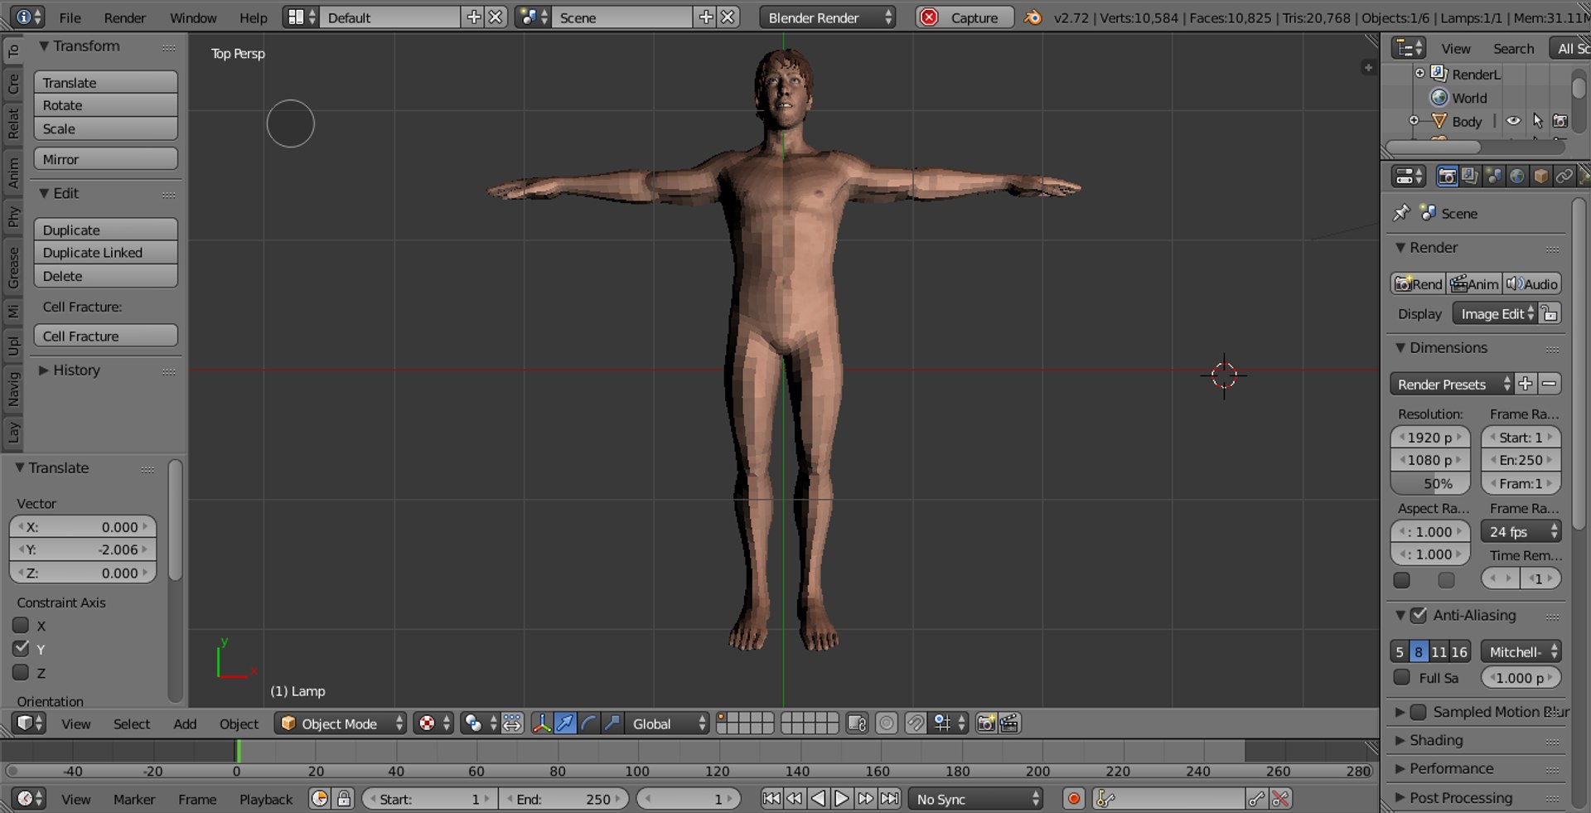1591x813 pixels.
Task: Expand the Body tree item in outliner
Action: (x=1414, y=121)
